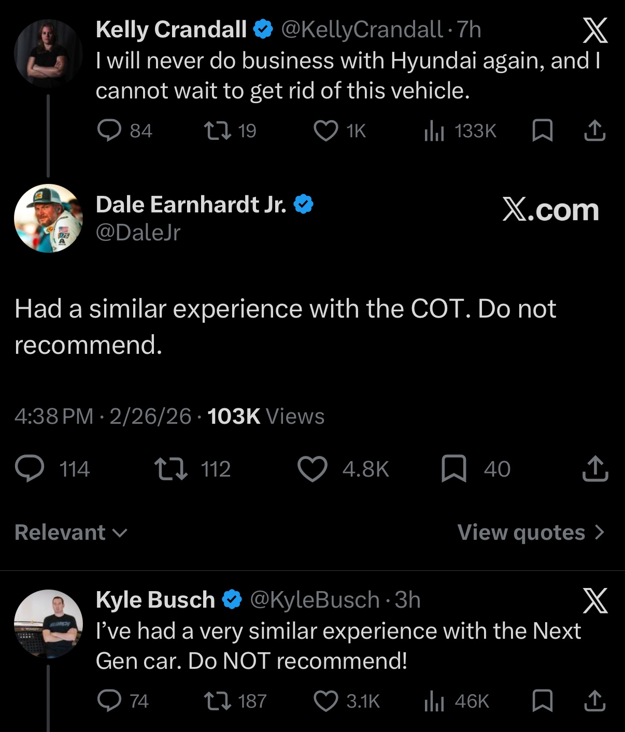Screen dimensions: 625x732
Task: Open the @DaleJr handle
Action: [x=138, y=233]
